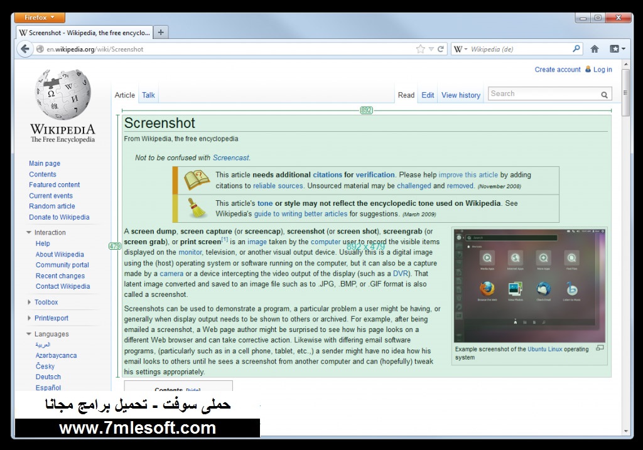Click the Wikipedia globe logo

click(62, 95)
